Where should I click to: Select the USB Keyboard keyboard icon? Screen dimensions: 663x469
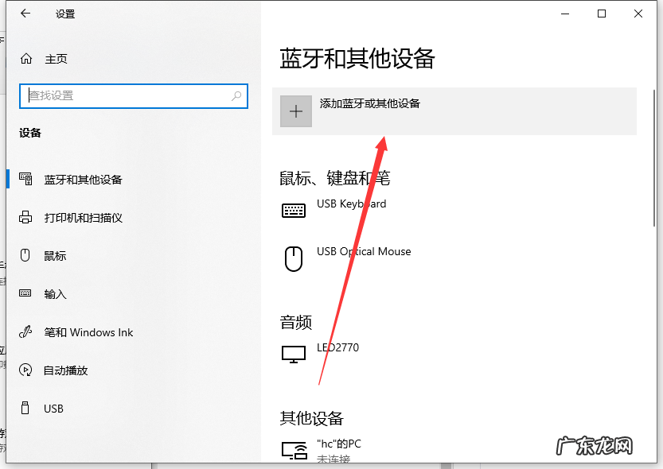click(294, 210)
